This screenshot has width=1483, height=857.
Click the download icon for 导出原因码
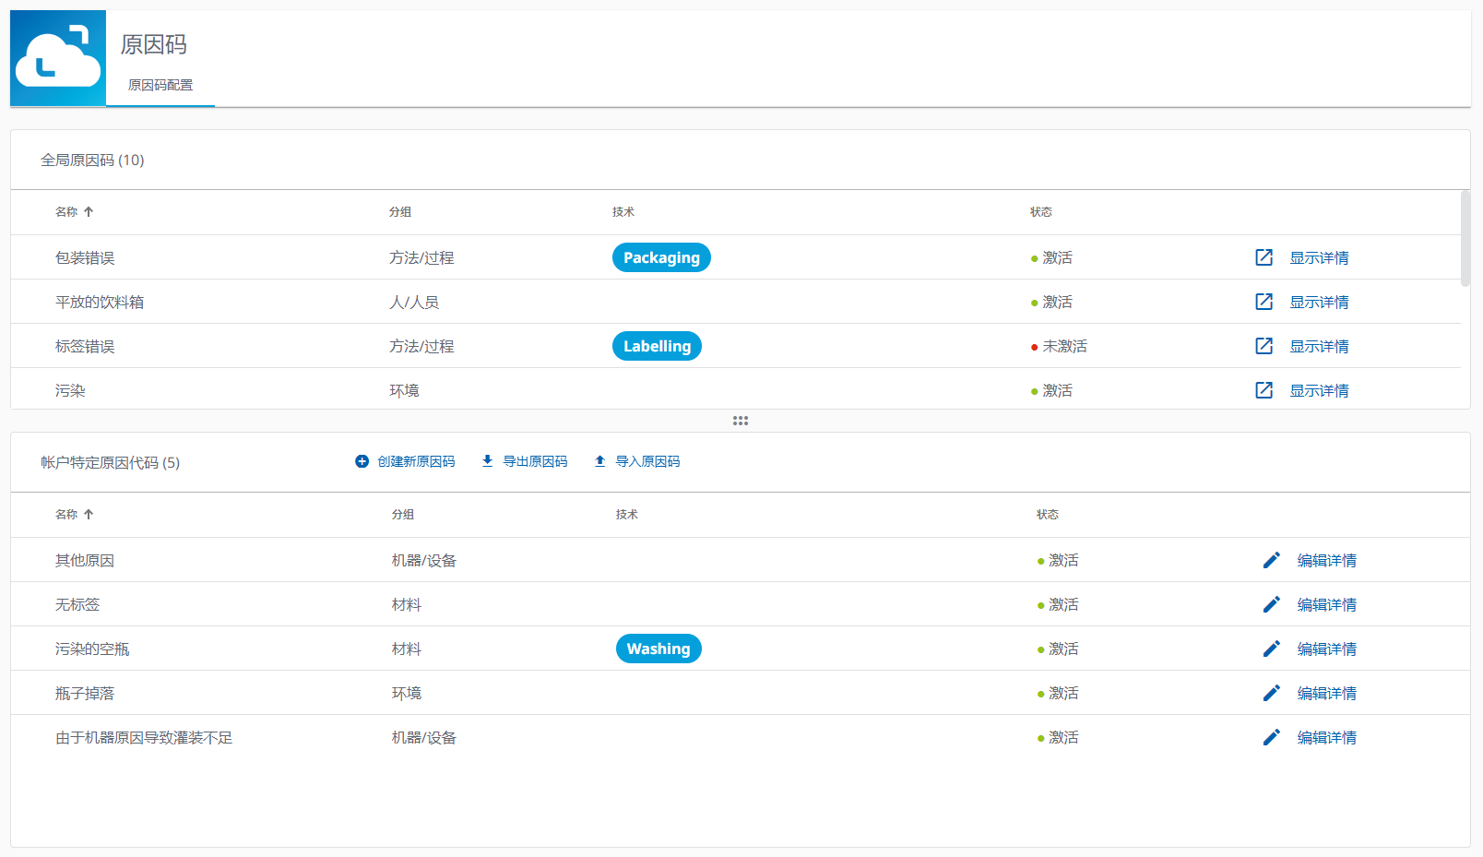[488, 461]
